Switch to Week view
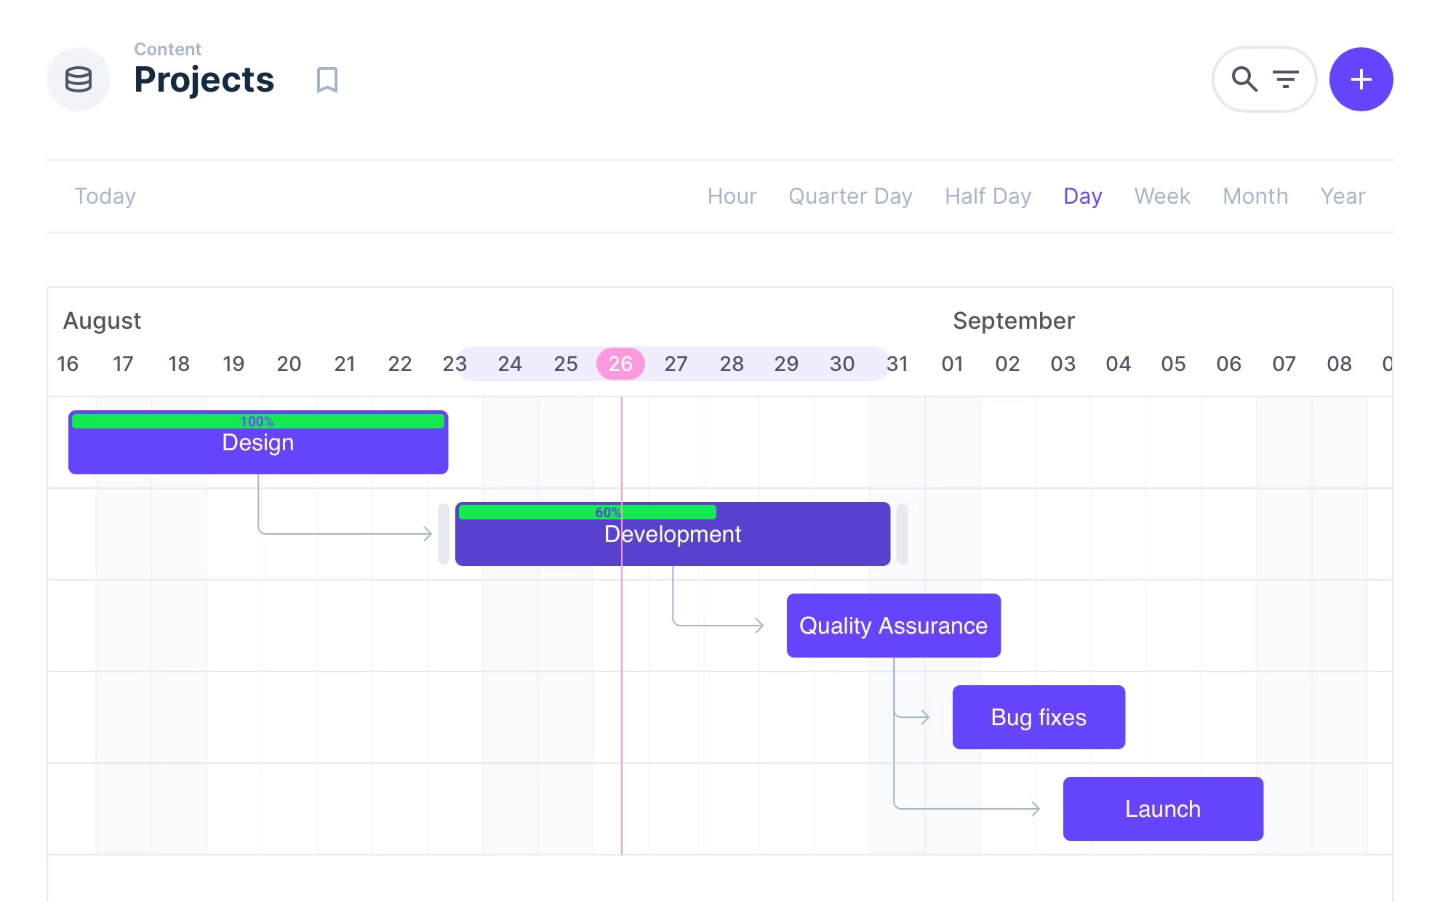 [1162, 196]
